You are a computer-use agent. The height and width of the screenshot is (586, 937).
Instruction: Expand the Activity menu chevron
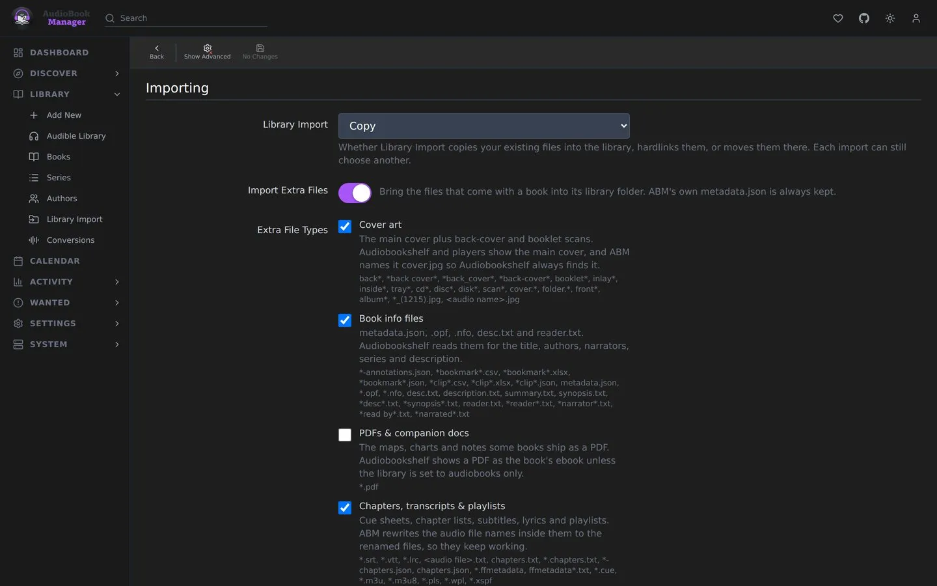(x=117, y=282)
